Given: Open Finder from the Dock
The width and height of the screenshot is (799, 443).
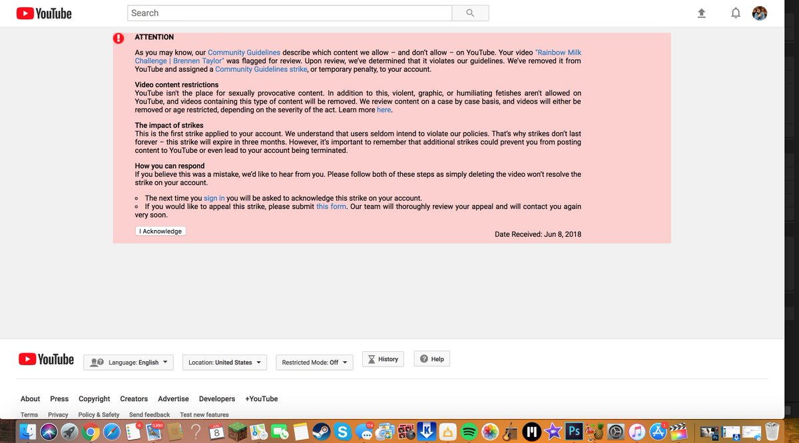Looking at the screenshot, I should coord(27,432).
